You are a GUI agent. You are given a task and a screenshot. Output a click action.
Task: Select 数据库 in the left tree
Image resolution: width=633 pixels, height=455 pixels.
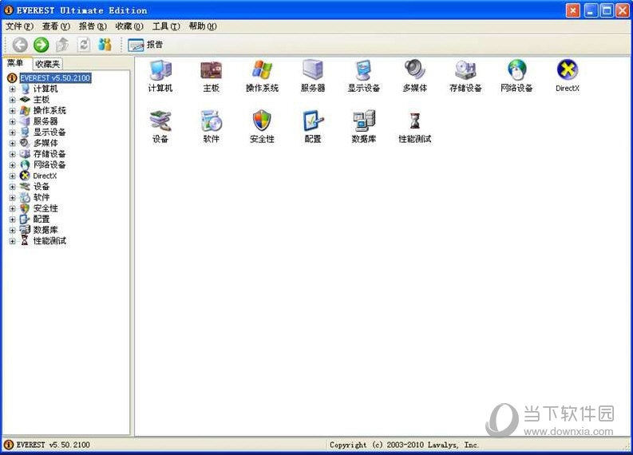pos(45,230)
